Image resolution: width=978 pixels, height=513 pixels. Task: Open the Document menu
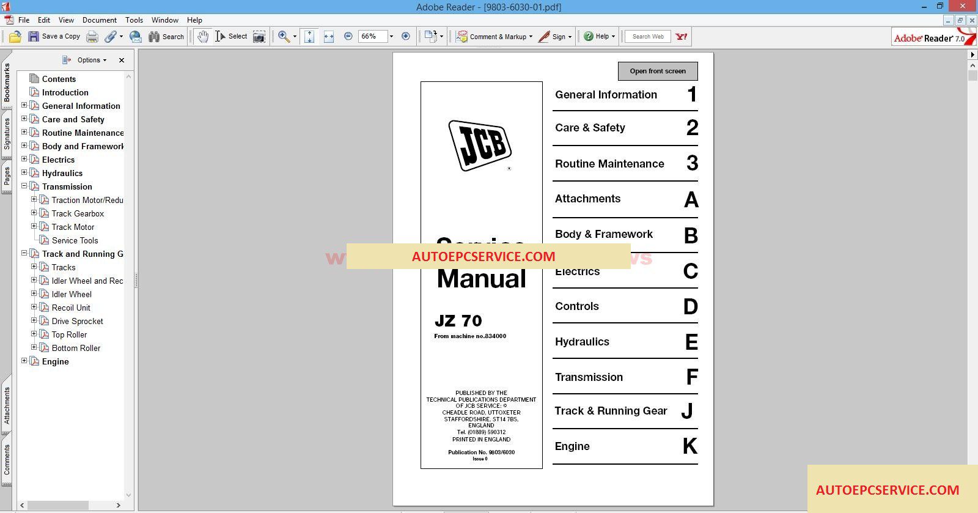[100, 20]
